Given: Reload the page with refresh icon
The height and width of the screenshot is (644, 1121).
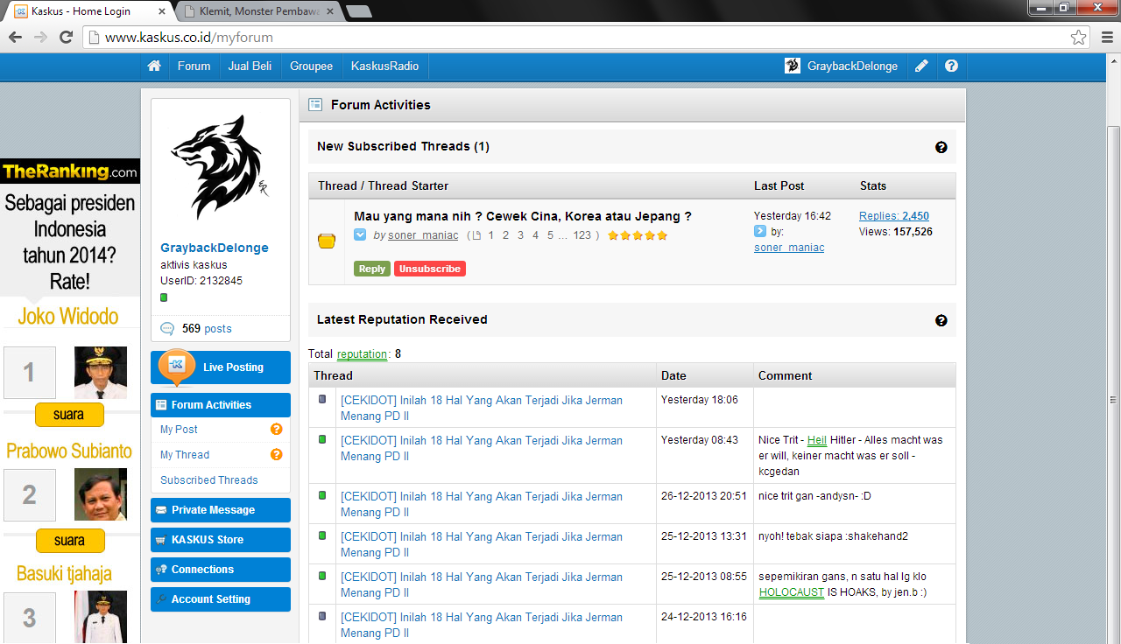Looking at the screenshot, I should pos(66,38).
